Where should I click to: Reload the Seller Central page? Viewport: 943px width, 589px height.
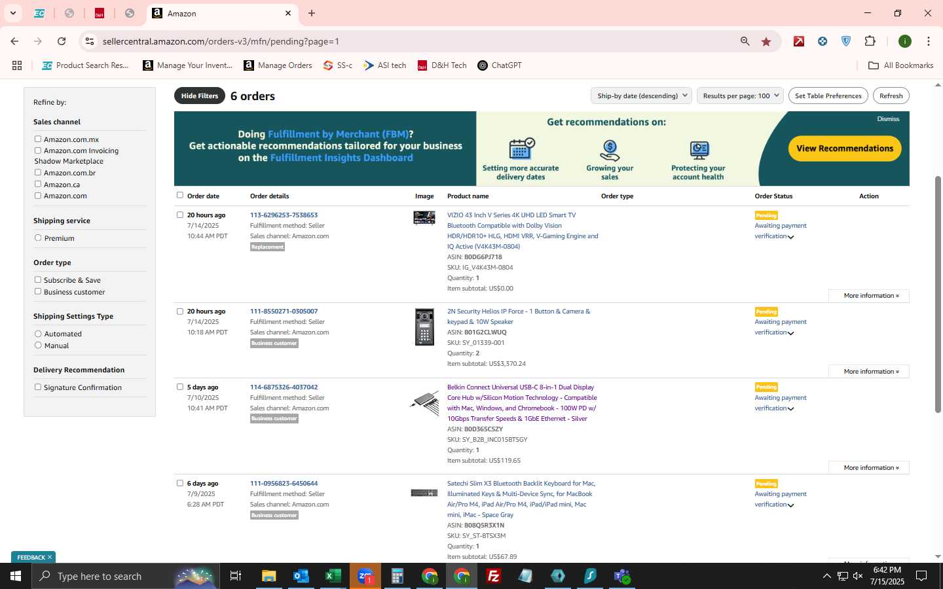coord(62,41)
